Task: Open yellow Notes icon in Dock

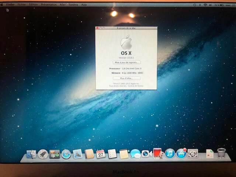Action: pyautogui.click(x=124, y=154)
